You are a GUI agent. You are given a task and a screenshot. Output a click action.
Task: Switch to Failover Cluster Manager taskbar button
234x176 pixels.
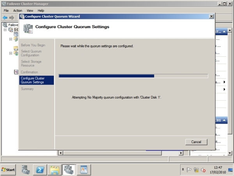[x=69, y=170]
